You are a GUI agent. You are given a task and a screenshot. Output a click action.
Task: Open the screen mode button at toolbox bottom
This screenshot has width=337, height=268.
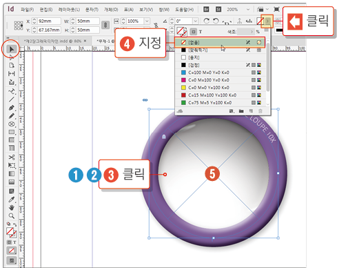coord(12,260)
